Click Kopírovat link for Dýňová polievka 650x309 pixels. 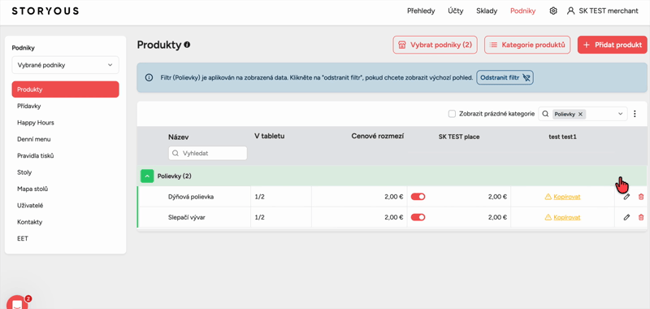point(566,197)
